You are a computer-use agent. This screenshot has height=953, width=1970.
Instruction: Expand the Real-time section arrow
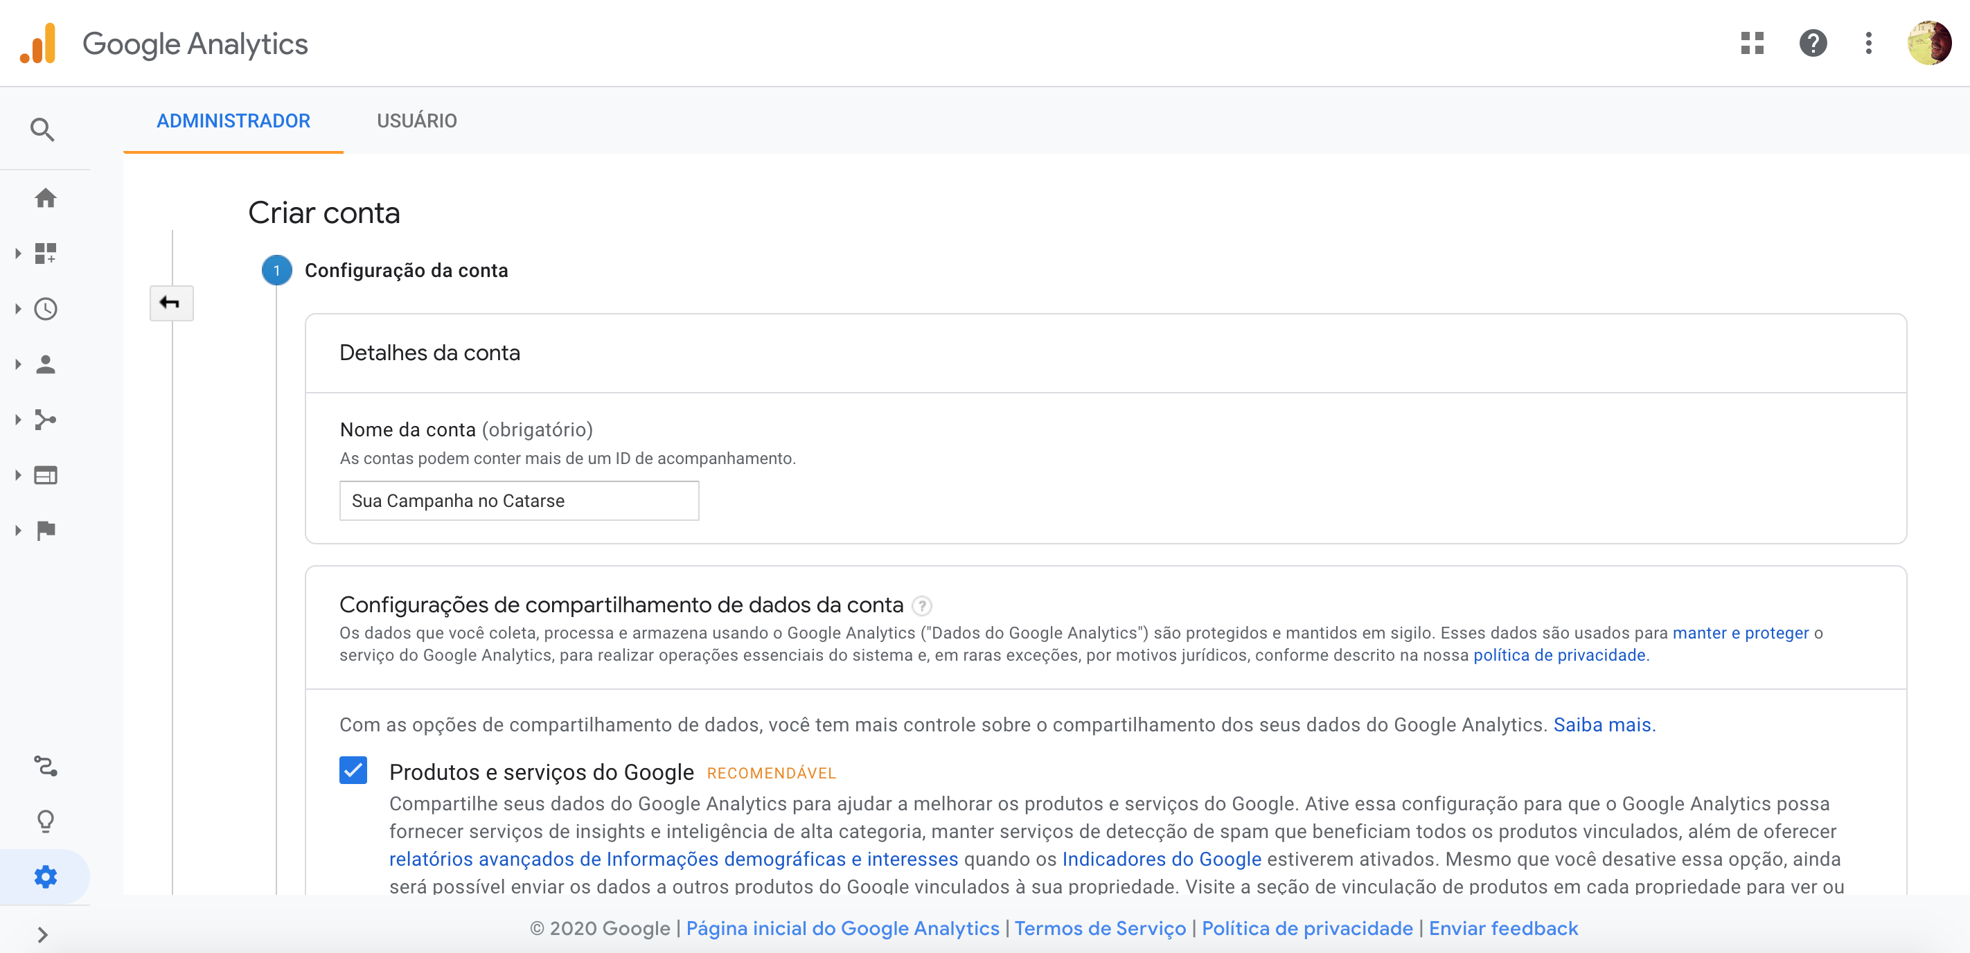point(18,309)
